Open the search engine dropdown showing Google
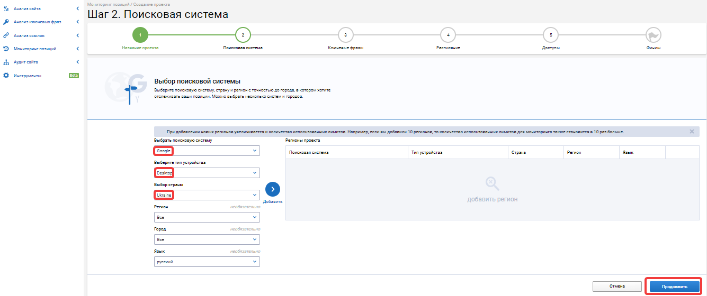707x296 pixels. point(207,151)
